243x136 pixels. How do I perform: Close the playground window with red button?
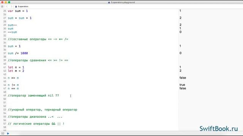2,2
